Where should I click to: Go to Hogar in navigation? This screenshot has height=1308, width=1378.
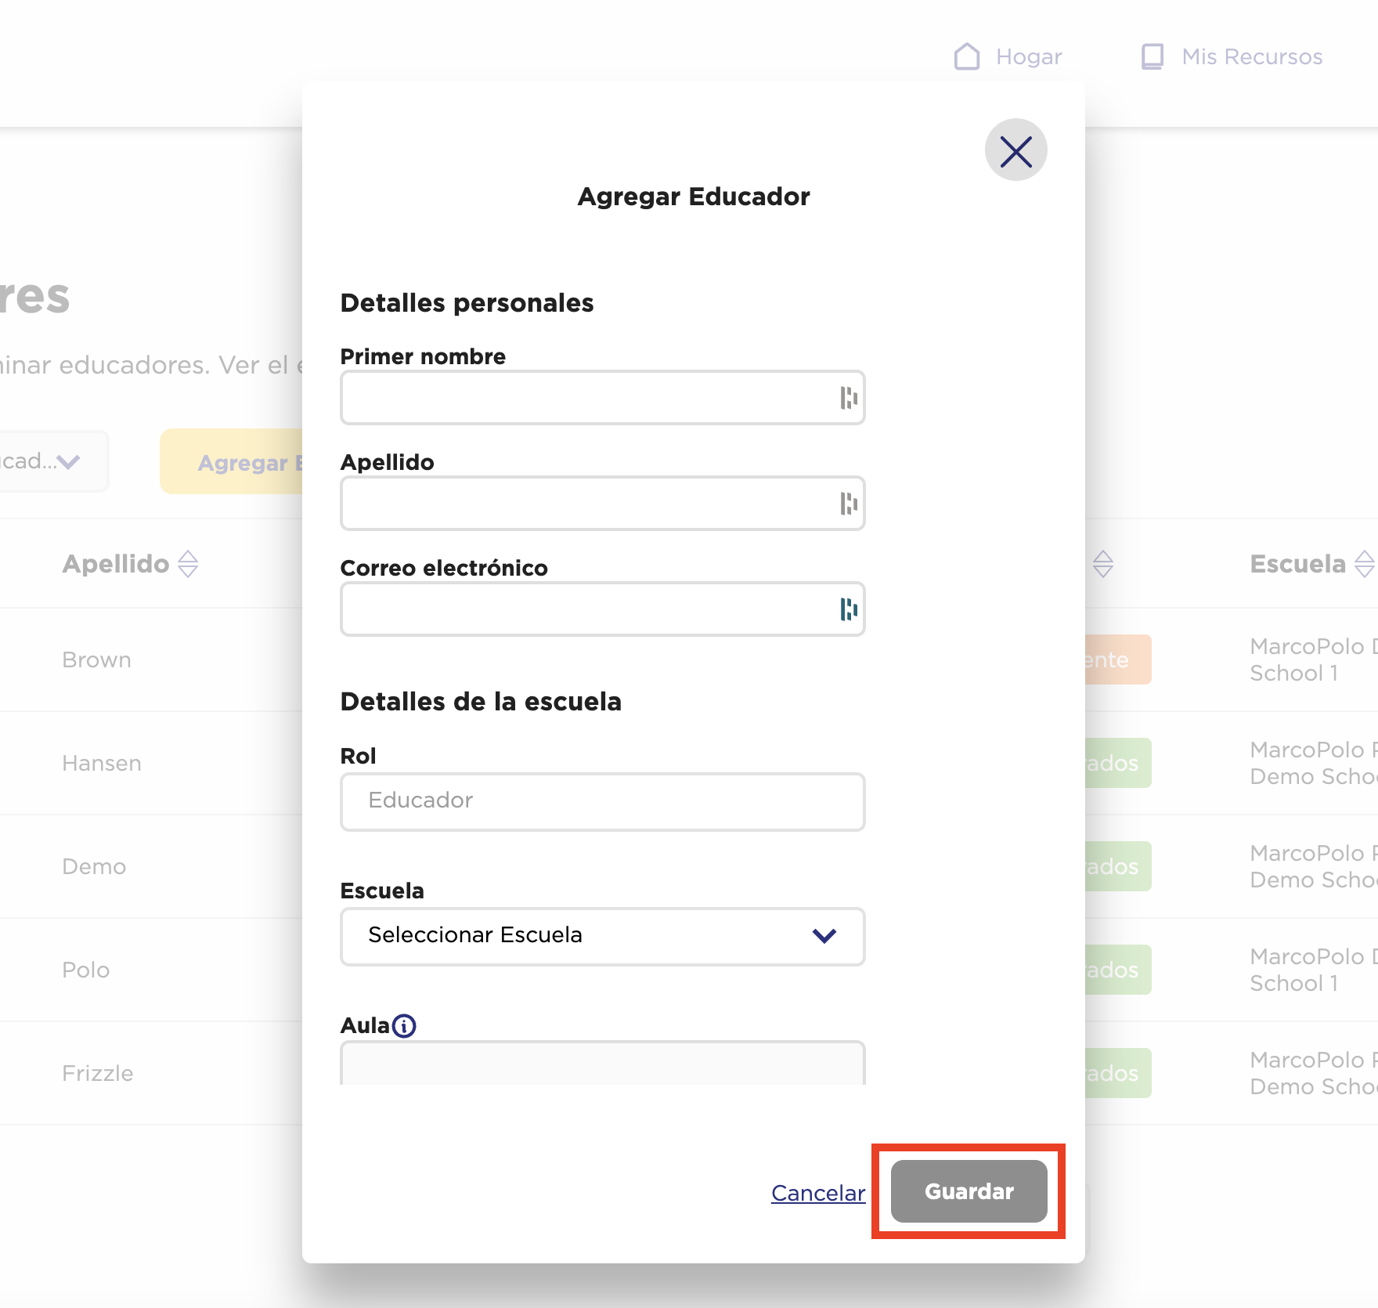tap(1028, 56)
